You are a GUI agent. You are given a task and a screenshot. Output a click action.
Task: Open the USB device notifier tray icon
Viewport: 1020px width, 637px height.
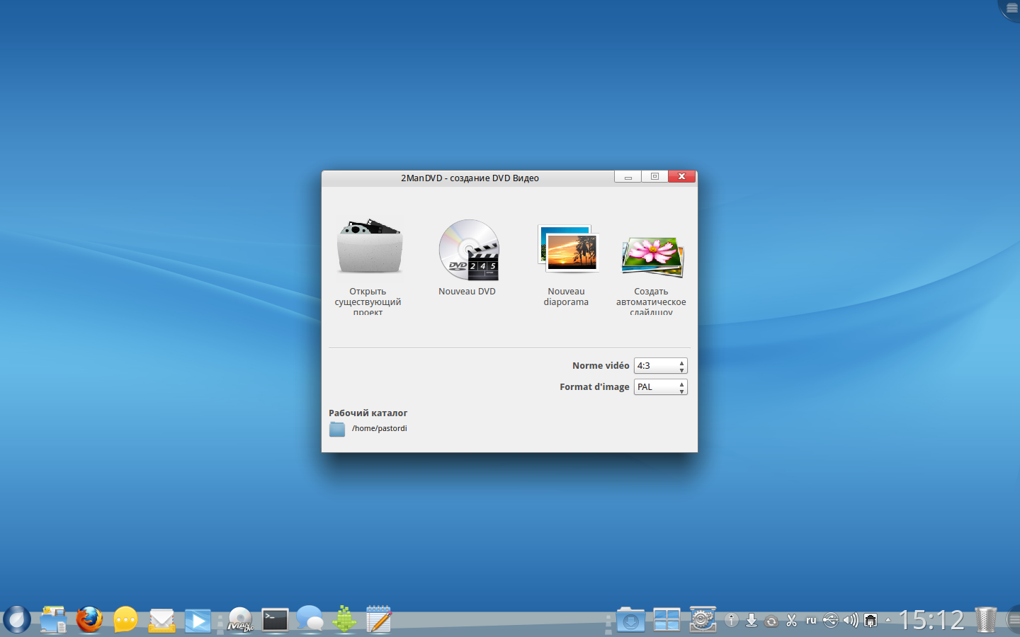click(x=831, y=621)
